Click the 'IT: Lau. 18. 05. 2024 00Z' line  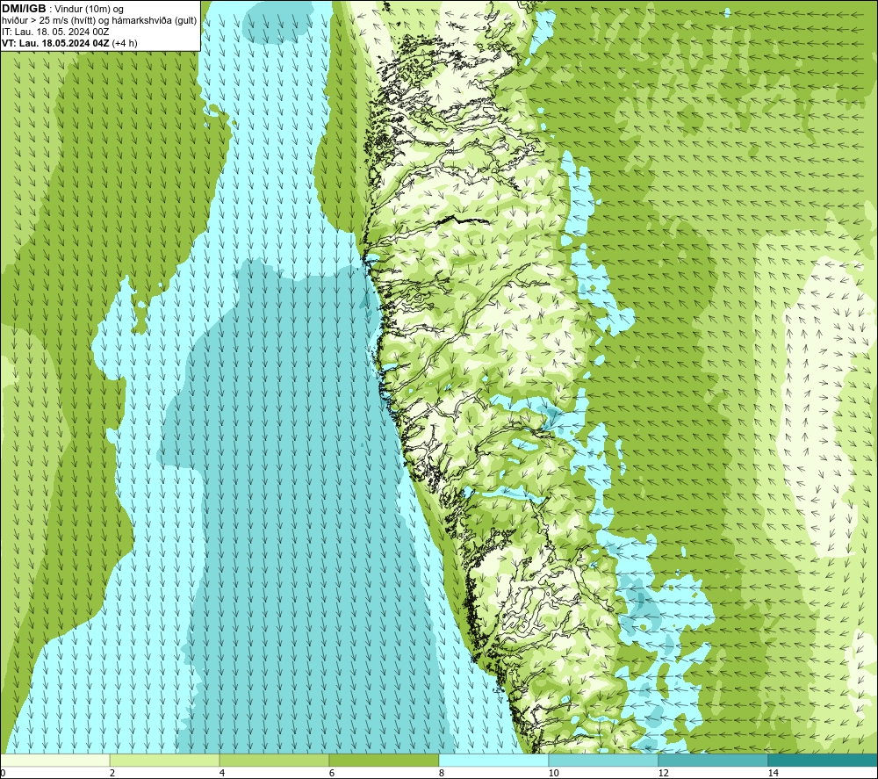pos(55,32)
